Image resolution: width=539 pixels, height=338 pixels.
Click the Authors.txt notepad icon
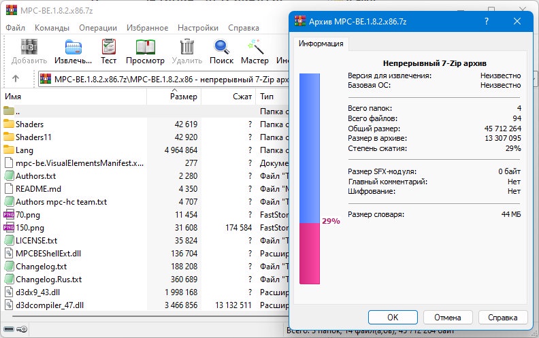pyautogui.click(x=9, y=176)
